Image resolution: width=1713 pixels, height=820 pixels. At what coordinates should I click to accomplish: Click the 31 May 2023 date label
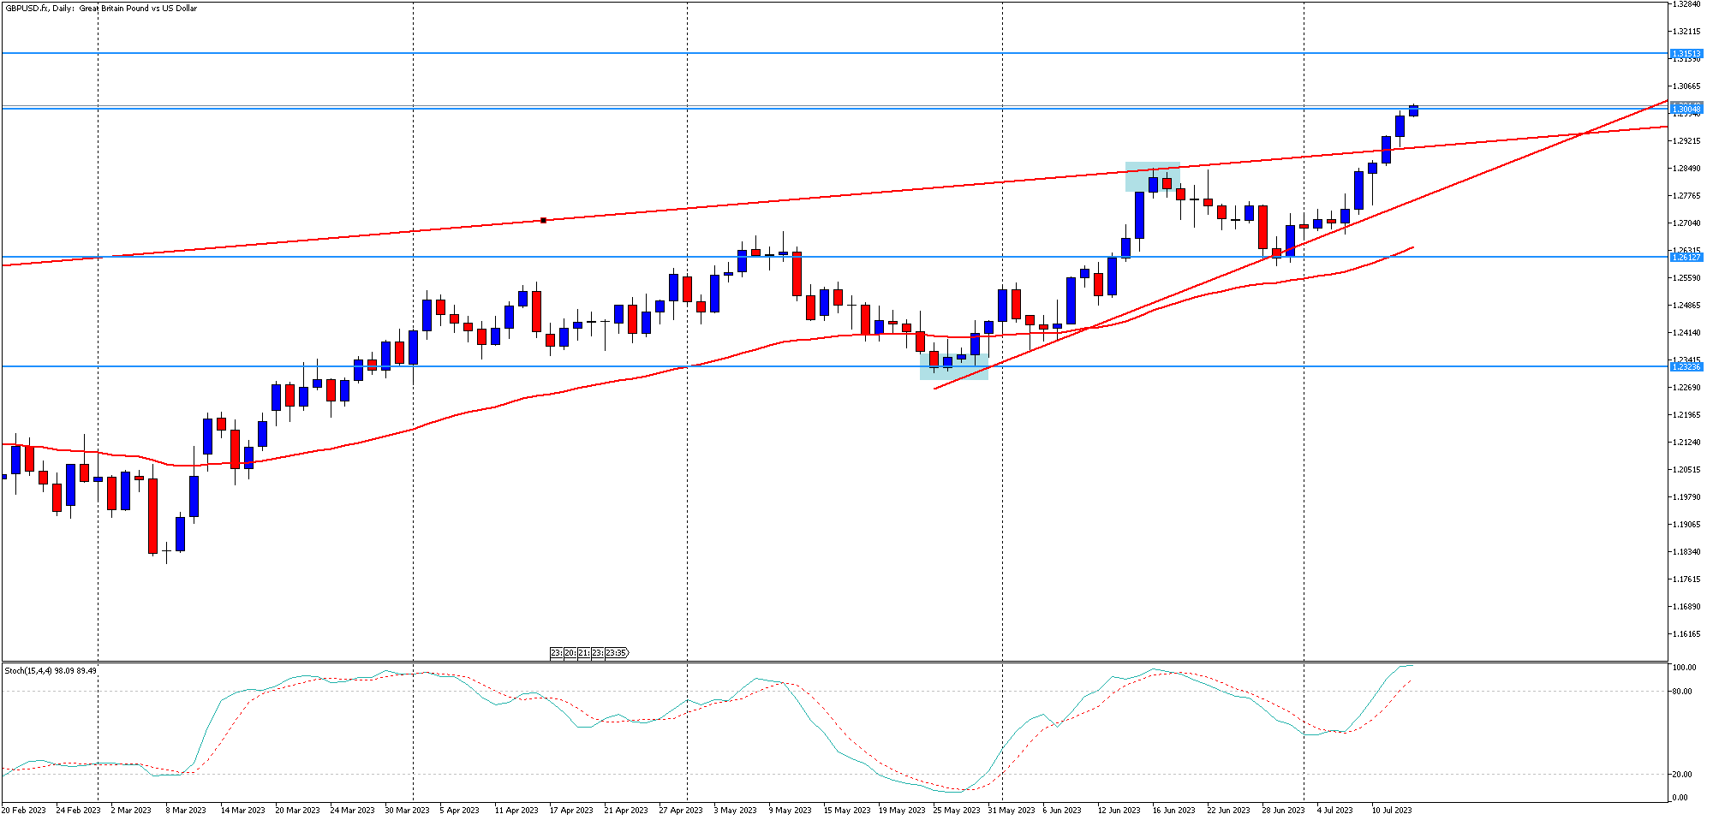pos(1012,810)
